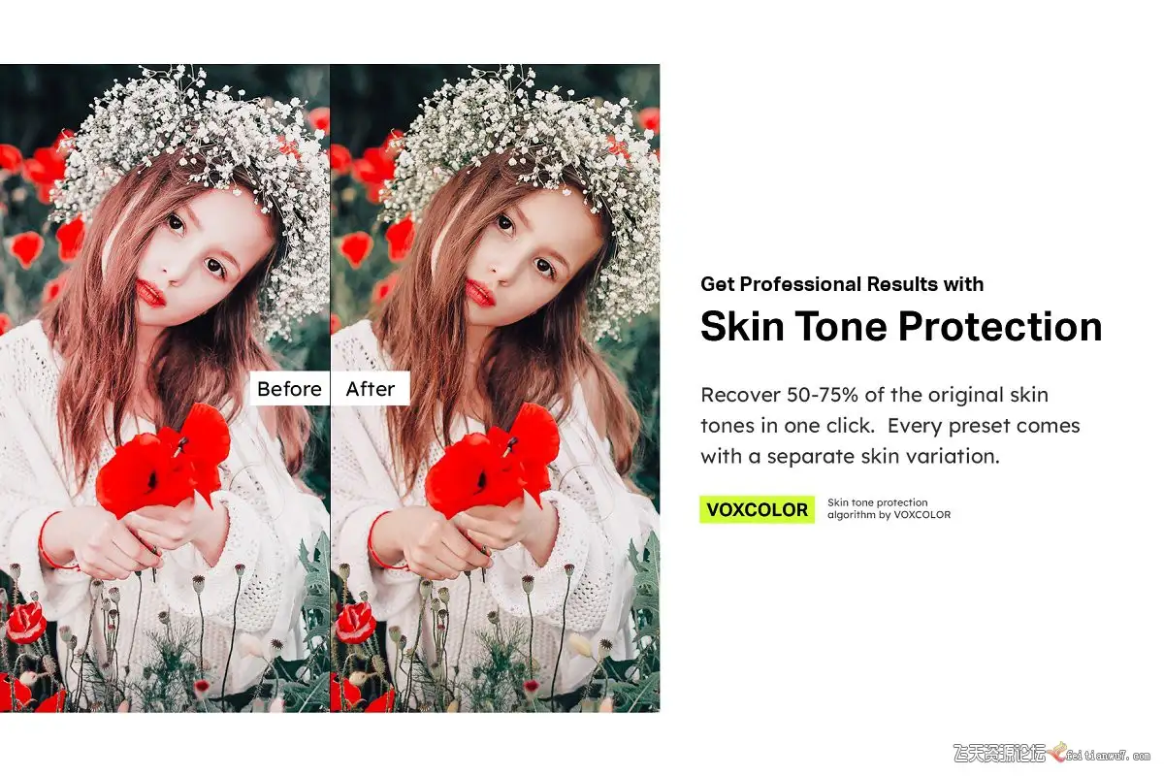Click the 'Get Professional Results with' subheading
The width and height of the screenshot is (1164, 776).
pyautogui.click(x=842, y=284)
